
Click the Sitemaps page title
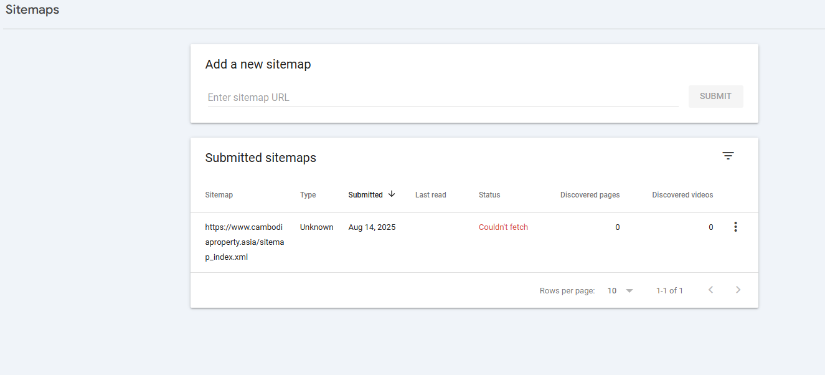point(32,10)
